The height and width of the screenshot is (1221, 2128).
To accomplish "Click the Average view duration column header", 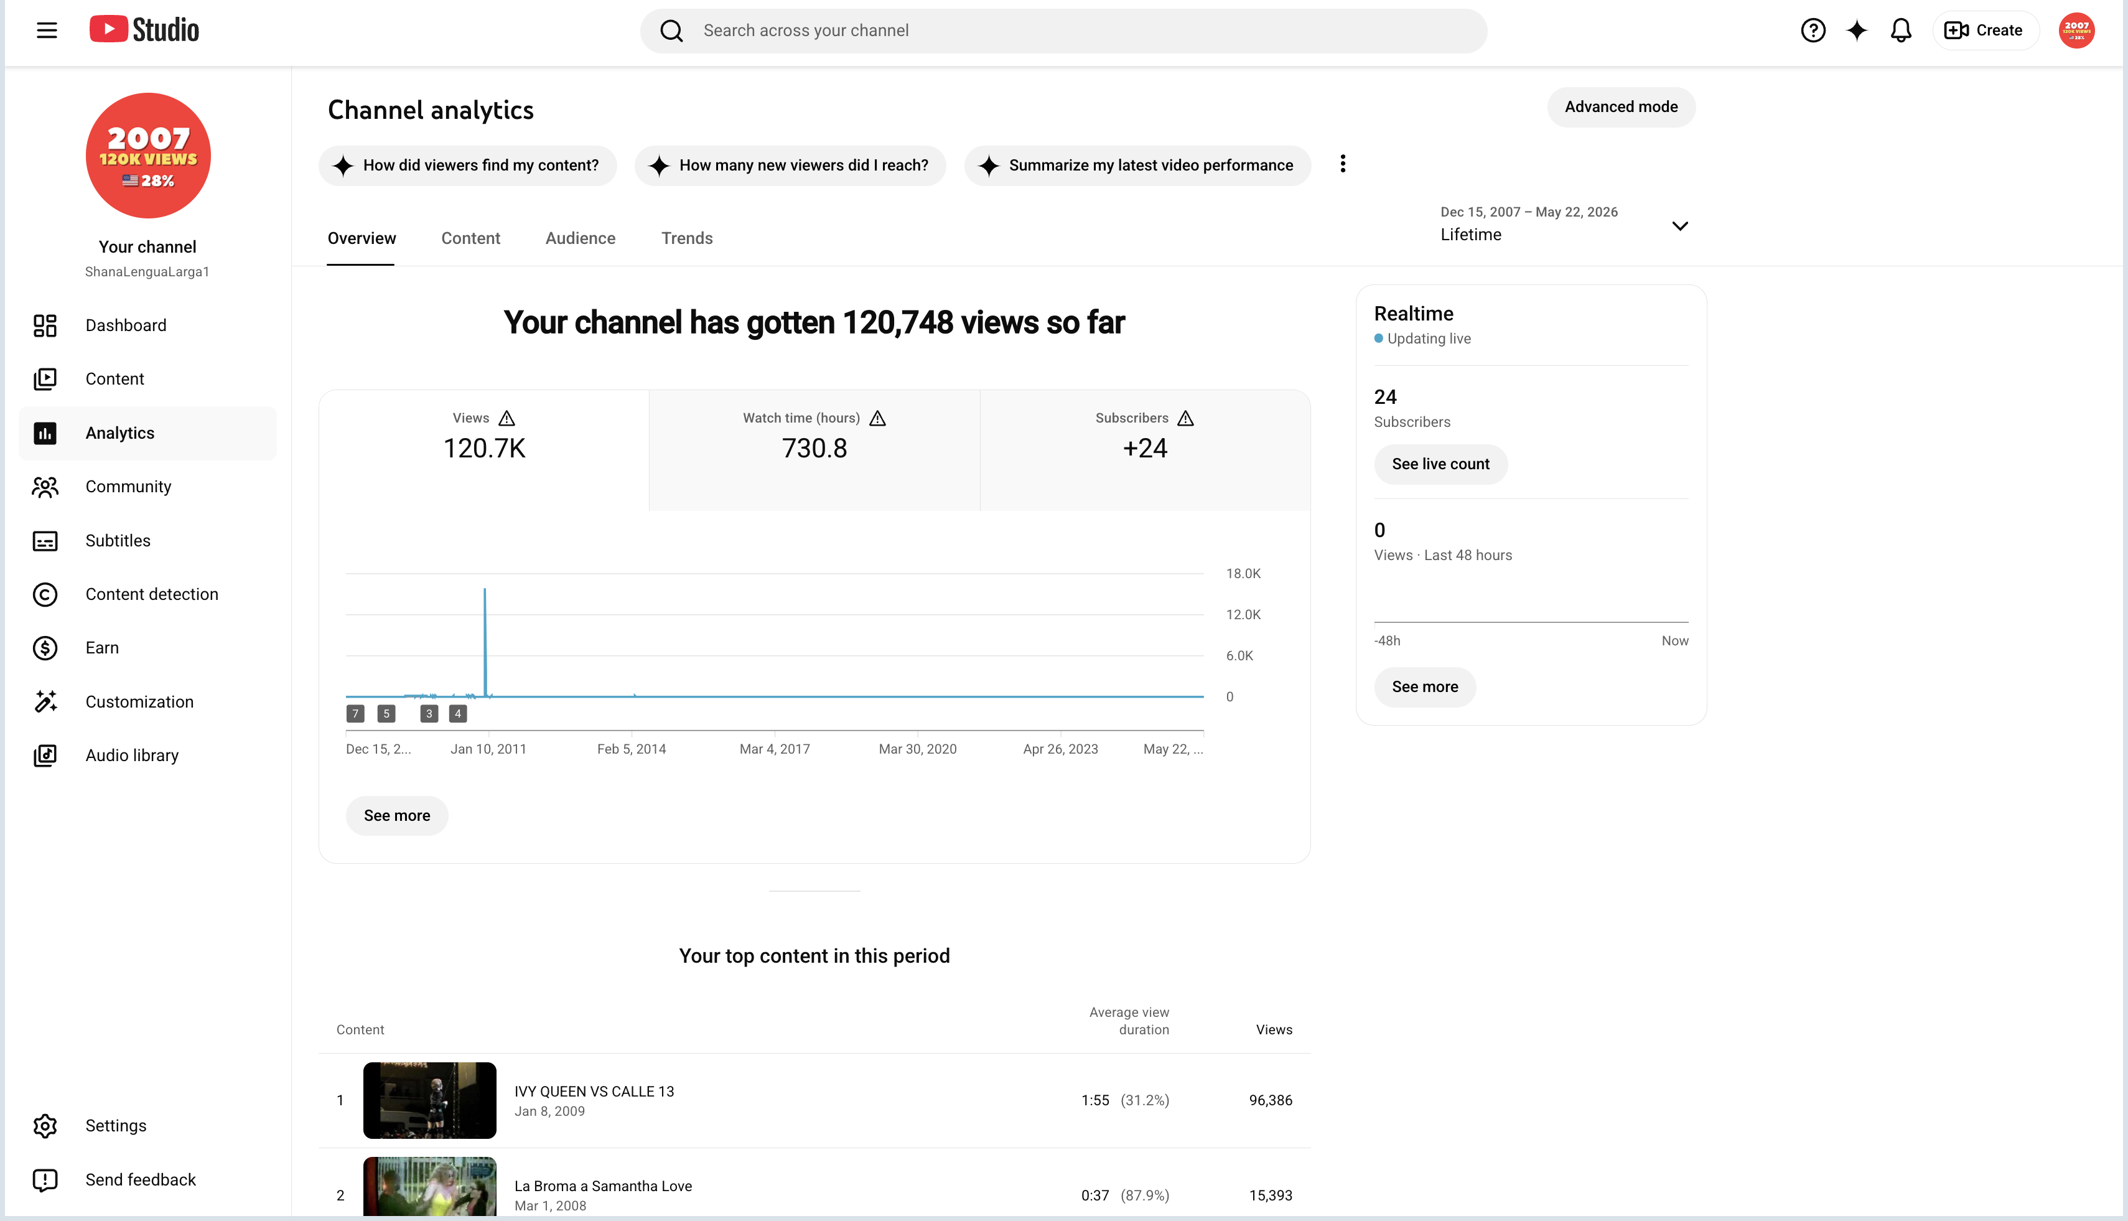I will (x=1129, y=1021).
